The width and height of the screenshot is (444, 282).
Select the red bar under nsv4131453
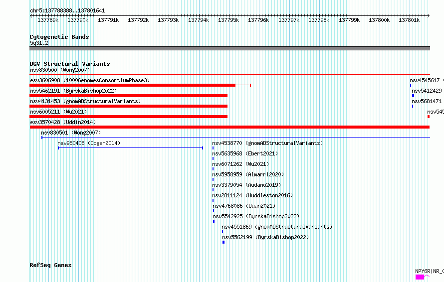pos(129,106)
